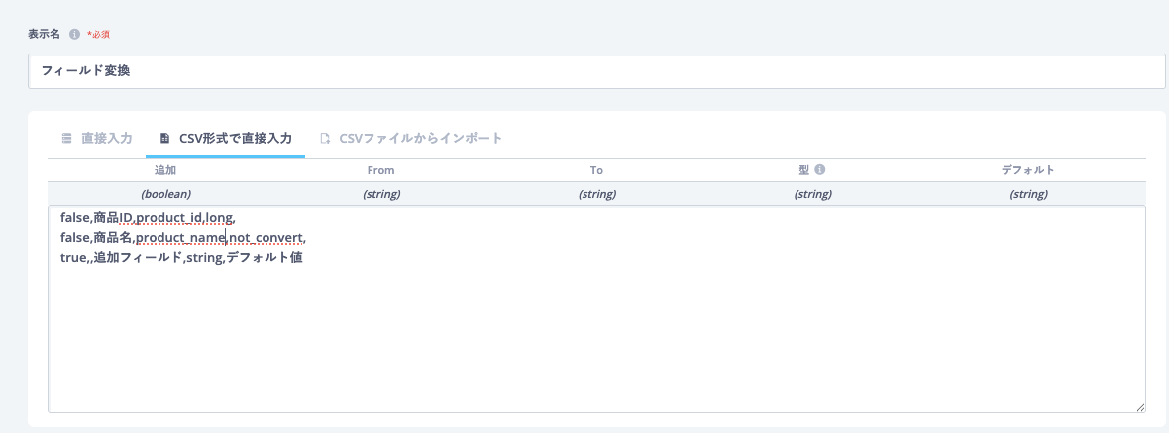Switch to the 直接入力 tab
Image resolution: width=1169 pixels, height=433 pixels.
tap(106, 138)
